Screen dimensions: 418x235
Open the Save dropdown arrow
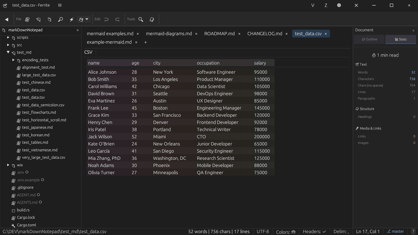coord(87,19)
